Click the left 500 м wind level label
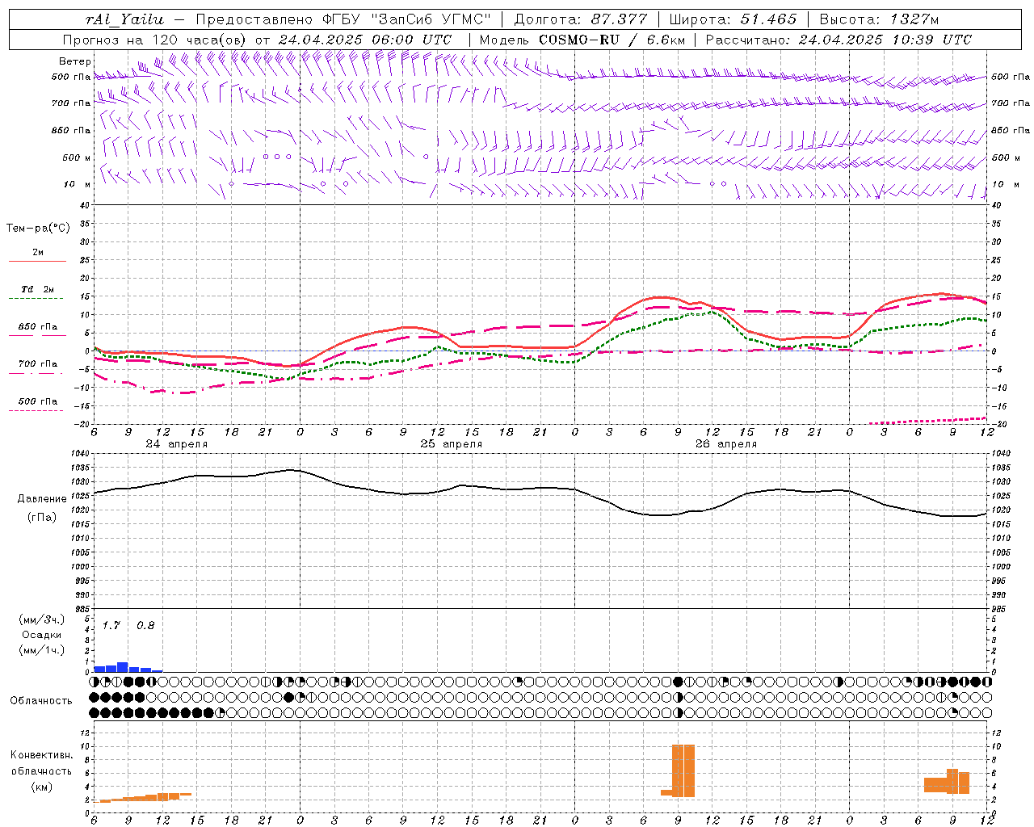 [x=77, y=157]
